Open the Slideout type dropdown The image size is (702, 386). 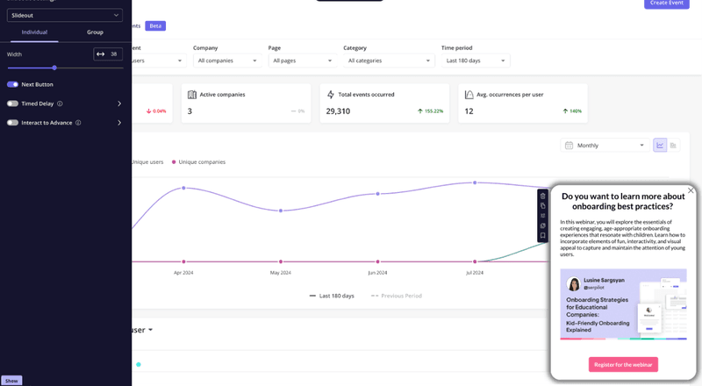point(65,15)
